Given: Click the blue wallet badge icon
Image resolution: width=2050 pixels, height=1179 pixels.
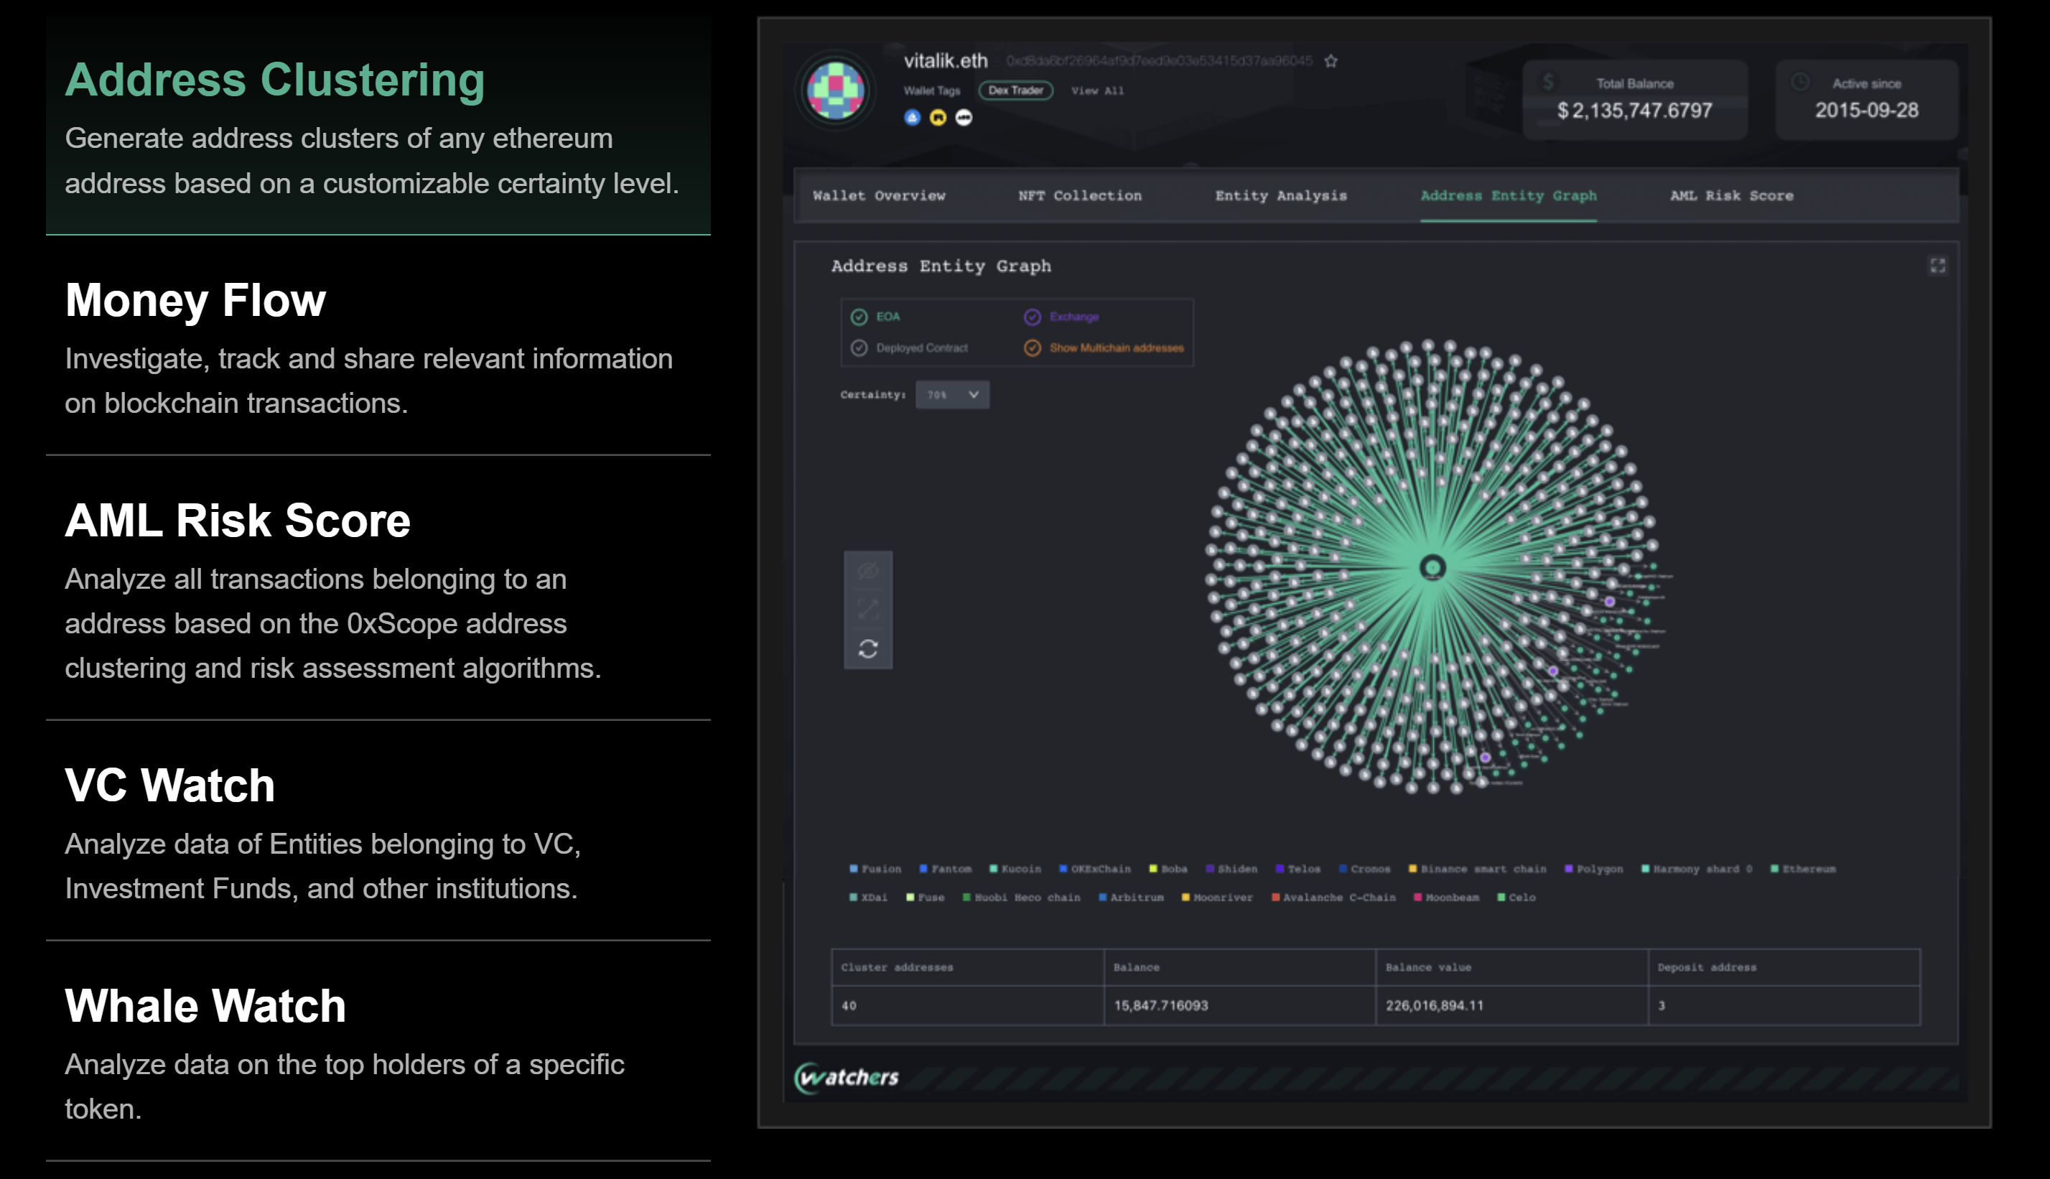Looking at the screenshot, I should 913,118.
